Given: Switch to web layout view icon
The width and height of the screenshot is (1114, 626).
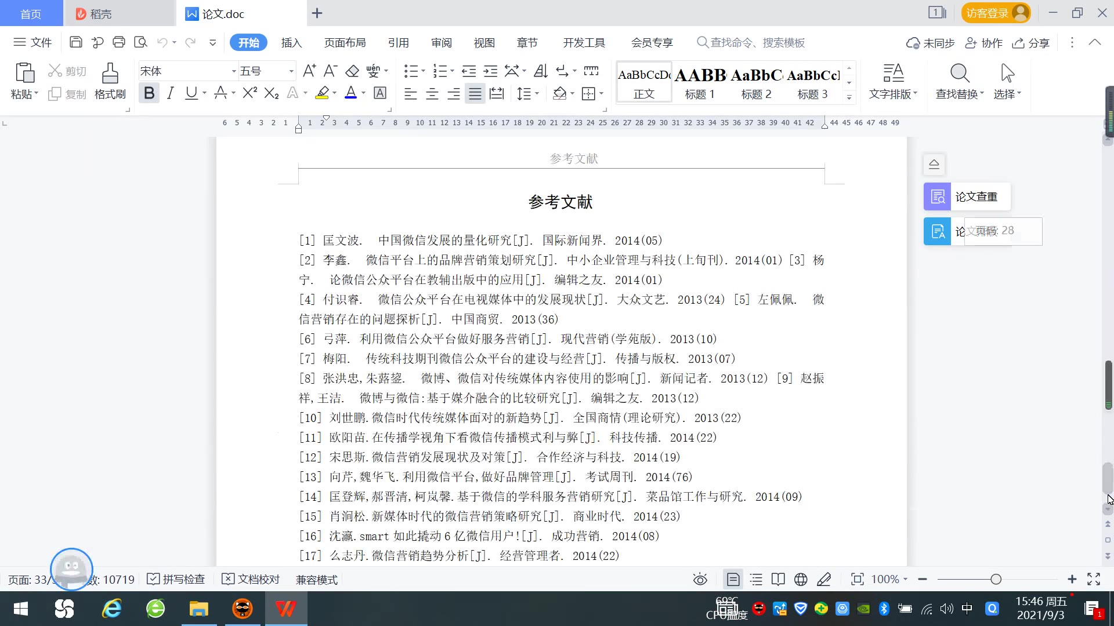Looking at the screenshot, I should pyautogui.click(x=801, y=579).
